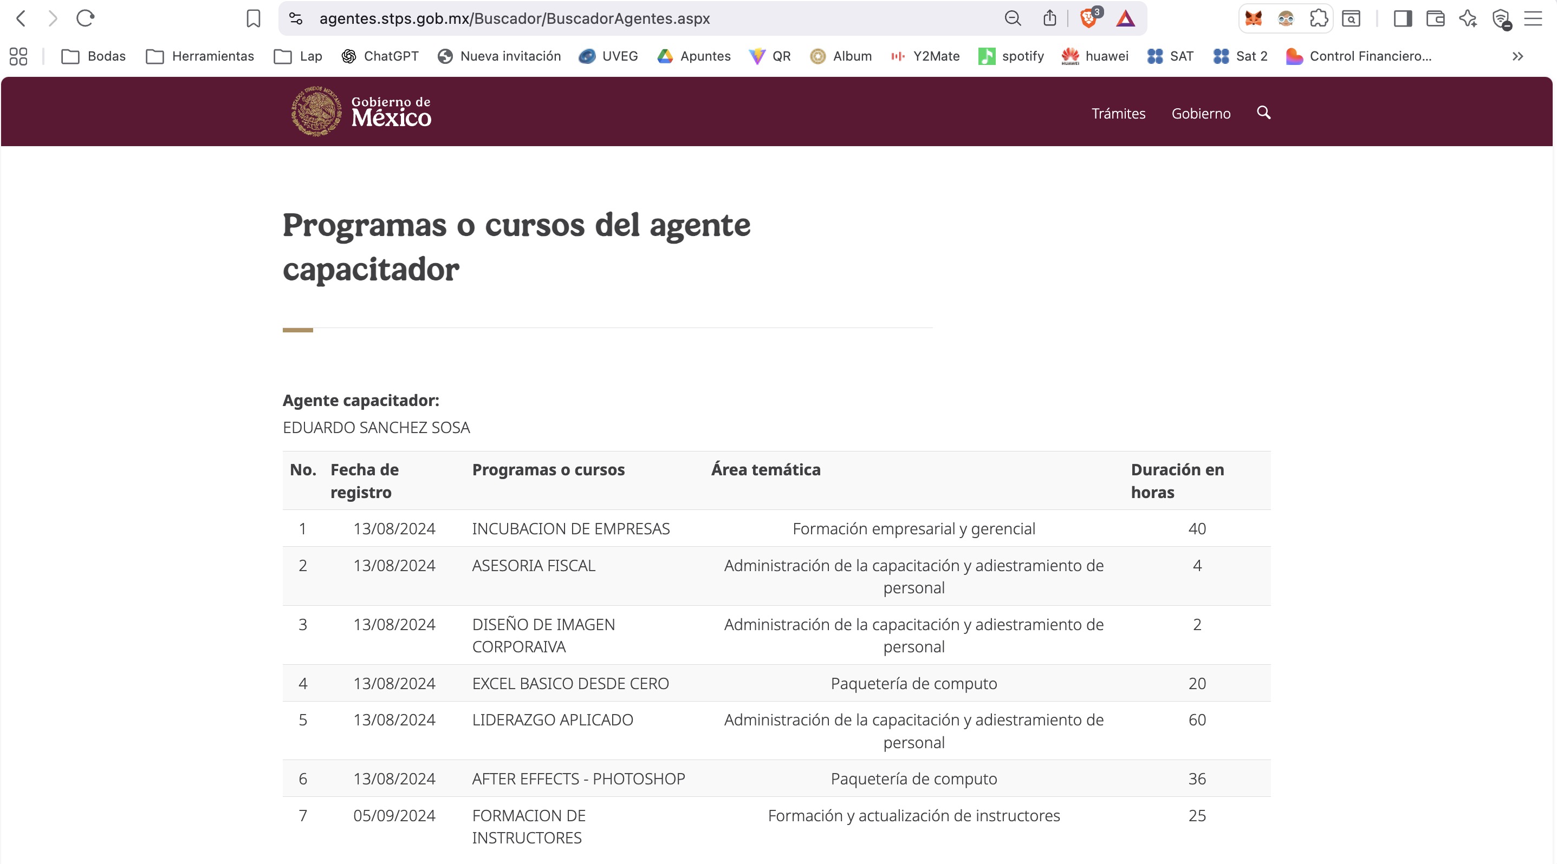Viewport: 1557px width, 864px height.
Task: Click the Brave Shields icon
Action: coord(1089,19)
